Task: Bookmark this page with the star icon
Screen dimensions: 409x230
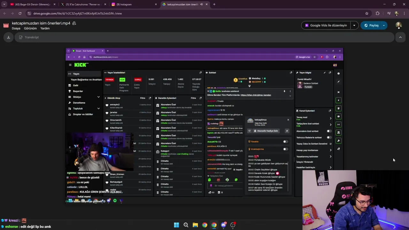Action: pos(367,13)
